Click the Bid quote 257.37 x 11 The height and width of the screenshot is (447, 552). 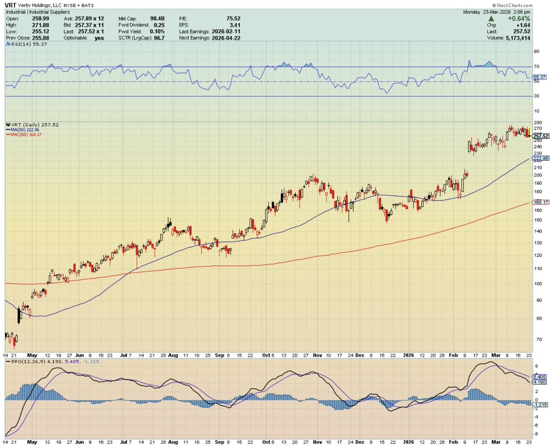pyautogui.click(x=89, y=25)
